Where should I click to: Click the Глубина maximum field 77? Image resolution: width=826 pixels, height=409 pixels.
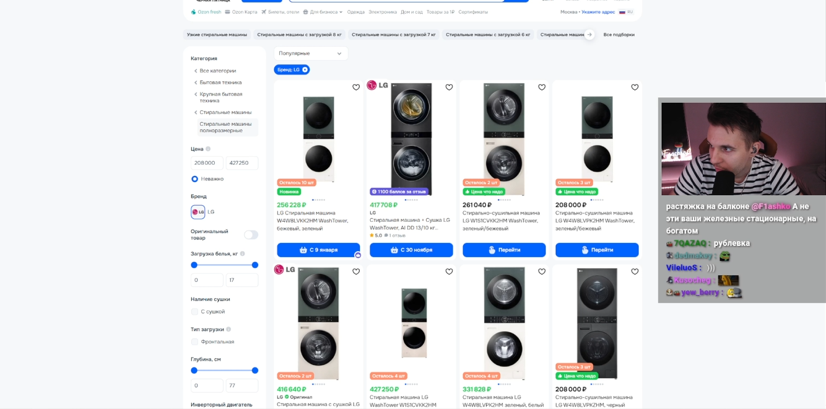[x=242, y=385]
